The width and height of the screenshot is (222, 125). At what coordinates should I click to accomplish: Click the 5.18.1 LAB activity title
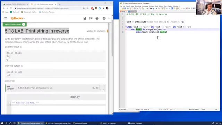(35, 88)
